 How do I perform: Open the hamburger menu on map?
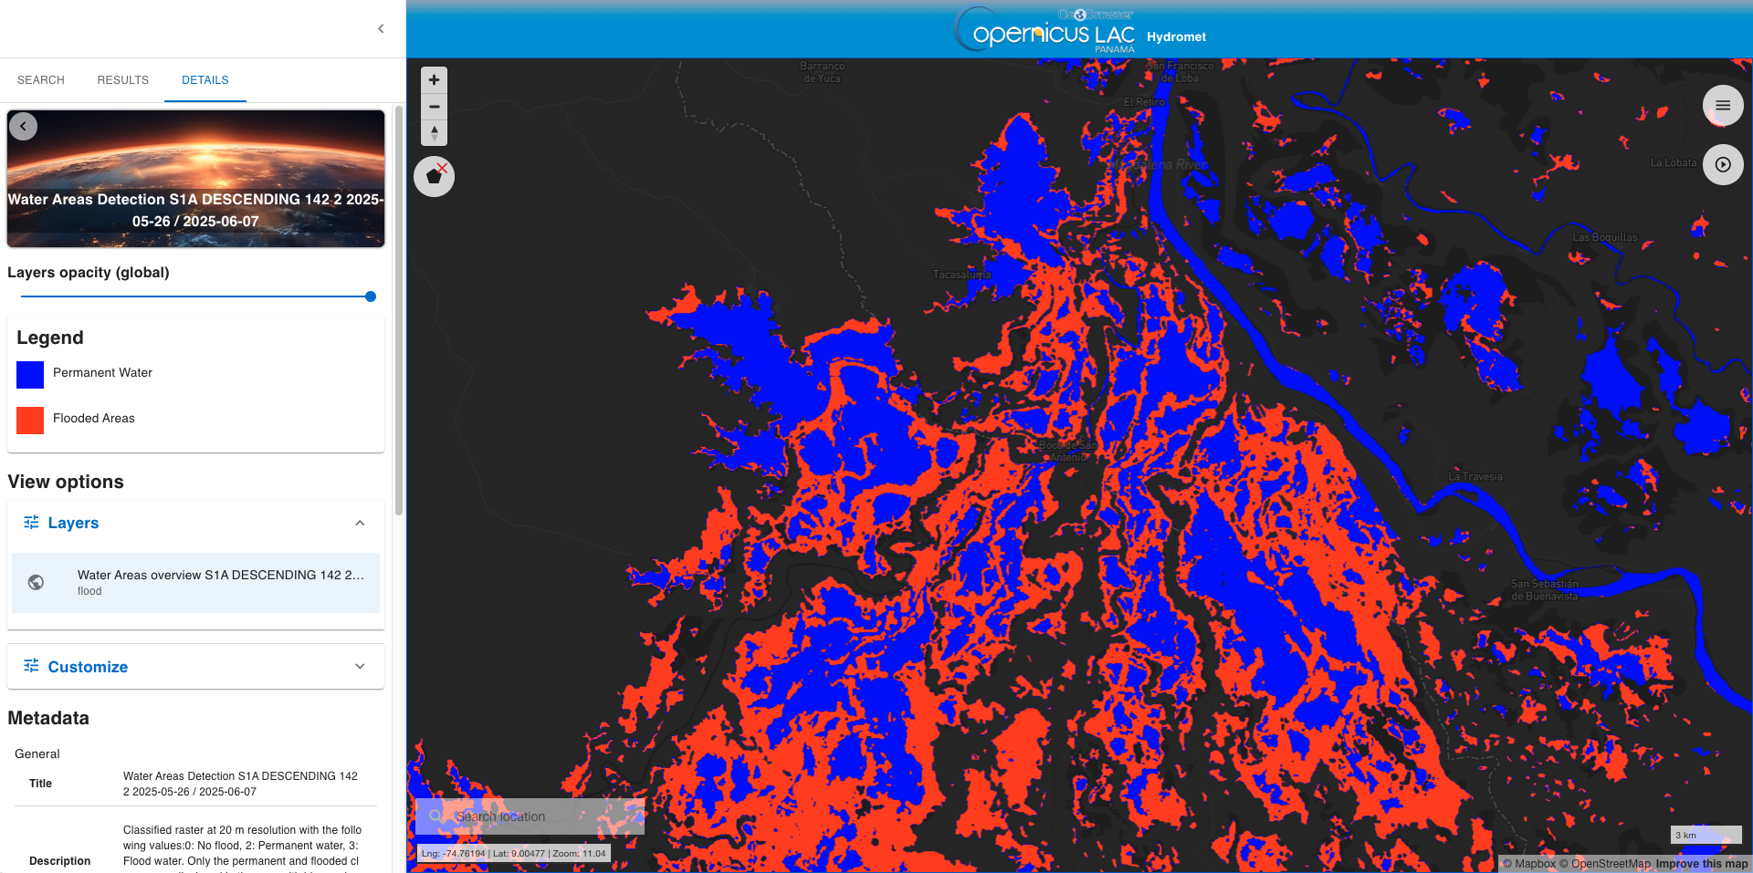point(1723,106)
